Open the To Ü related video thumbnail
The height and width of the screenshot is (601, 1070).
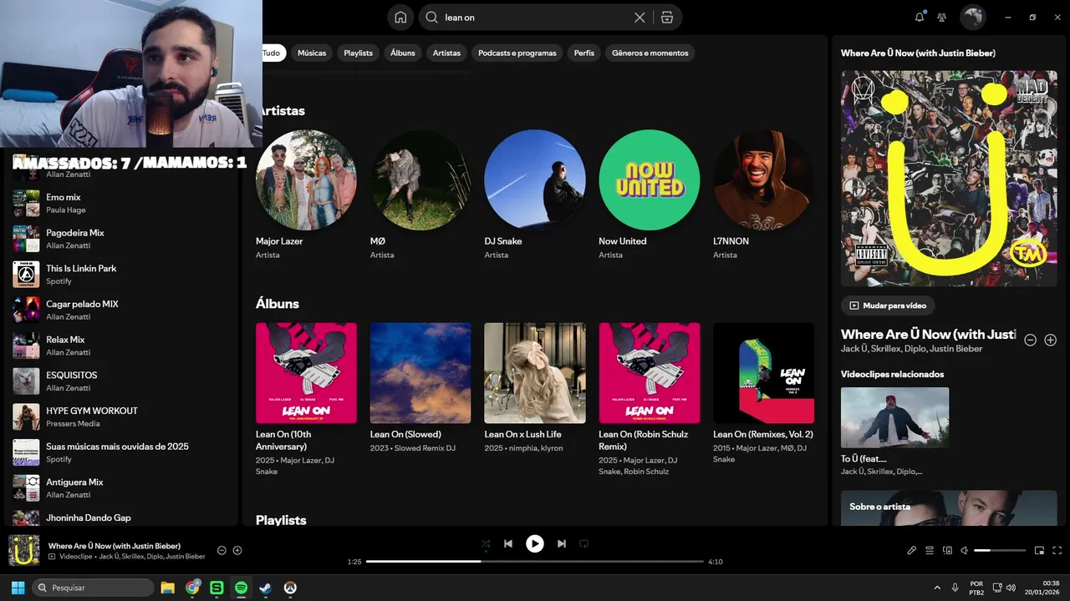pos(894,417)
